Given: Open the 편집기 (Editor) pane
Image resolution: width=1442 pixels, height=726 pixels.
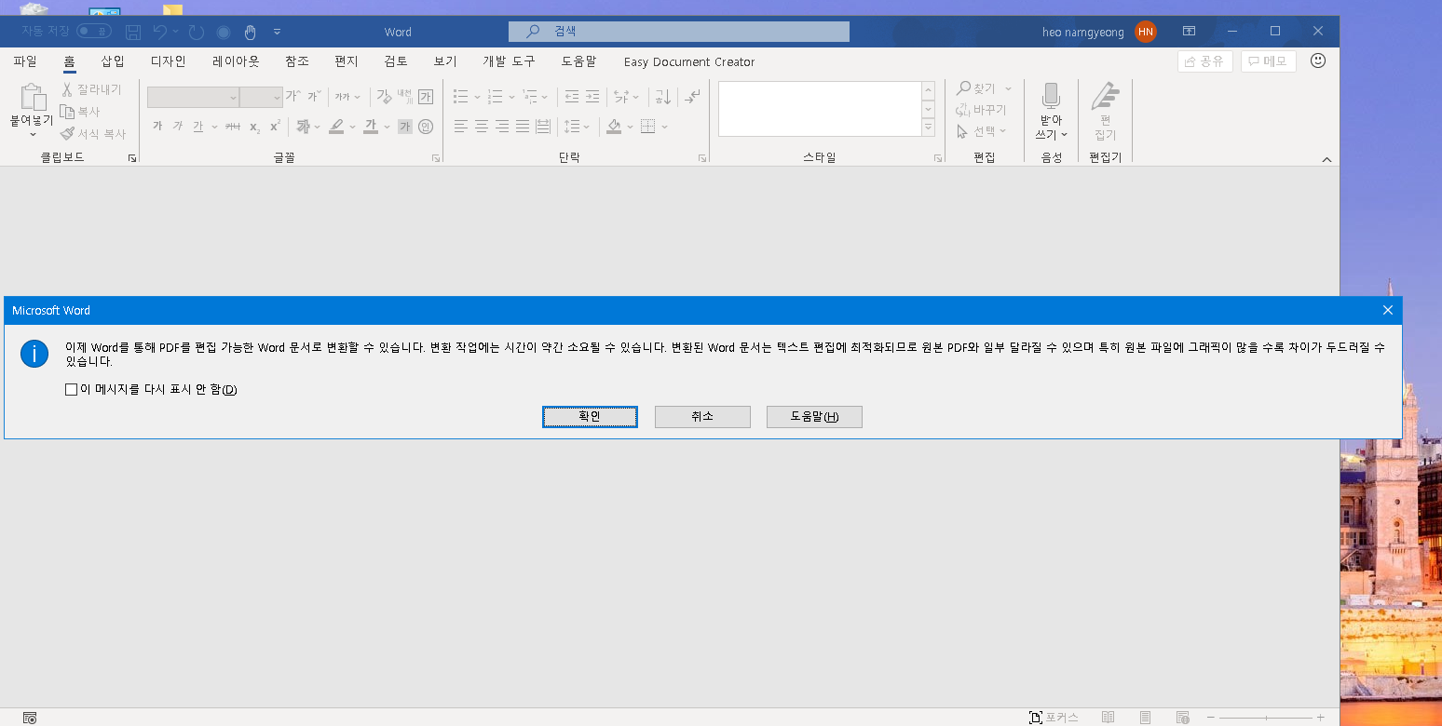Looking at the screenshot, I should pyautogui.click(x=1105, y=102).
